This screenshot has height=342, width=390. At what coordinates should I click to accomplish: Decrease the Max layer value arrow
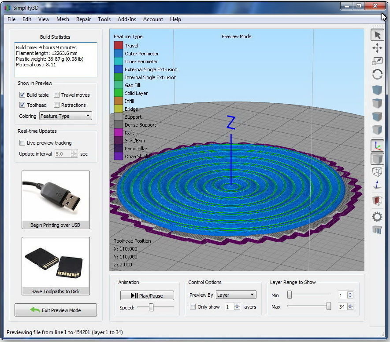350,308
